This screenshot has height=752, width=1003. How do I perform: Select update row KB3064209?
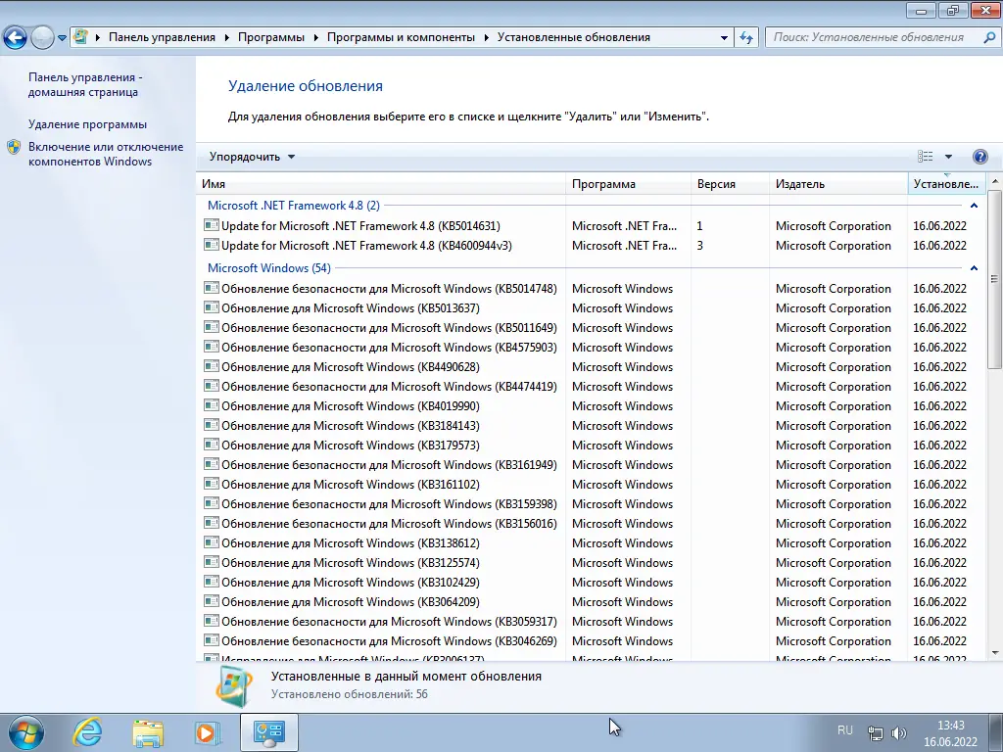pos(591,602)
